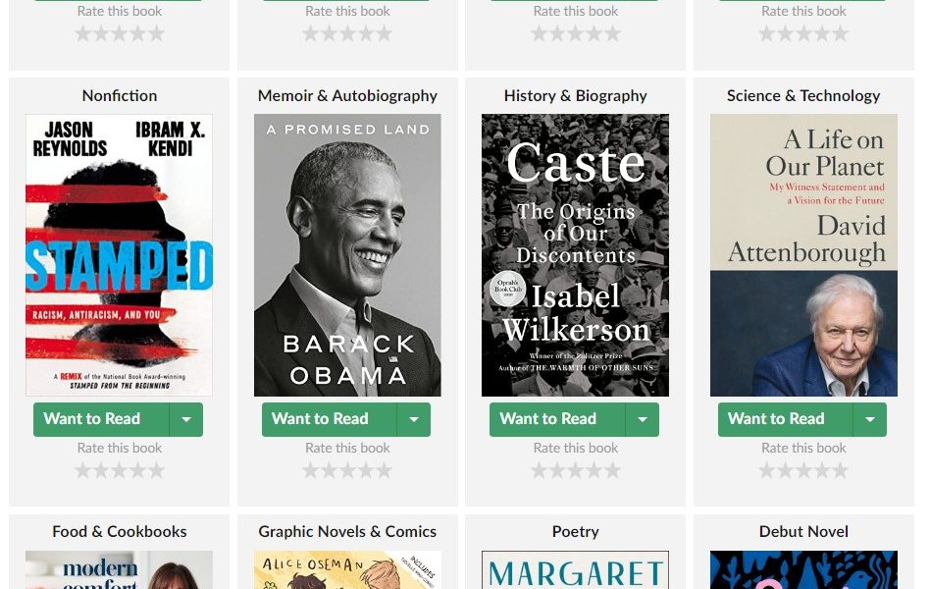Open shelf dropdown arrow for Caste
The image size is (930, 589).
pos(643,419)
